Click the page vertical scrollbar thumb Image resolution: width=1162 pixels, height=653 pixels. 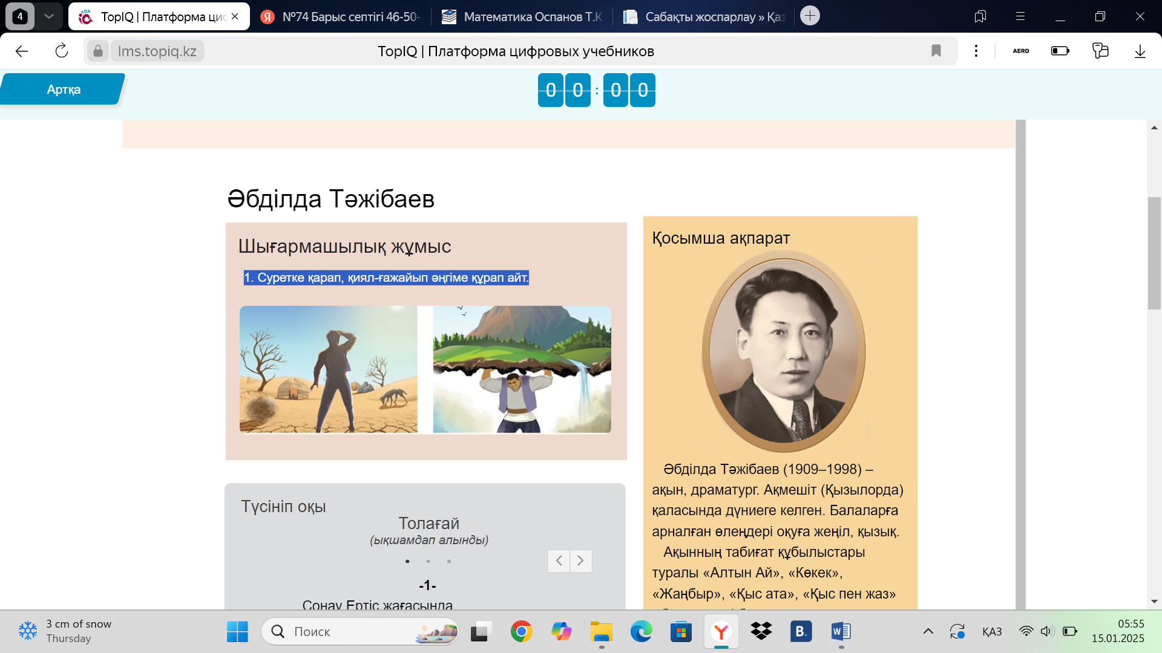[x=1154, y=253]
